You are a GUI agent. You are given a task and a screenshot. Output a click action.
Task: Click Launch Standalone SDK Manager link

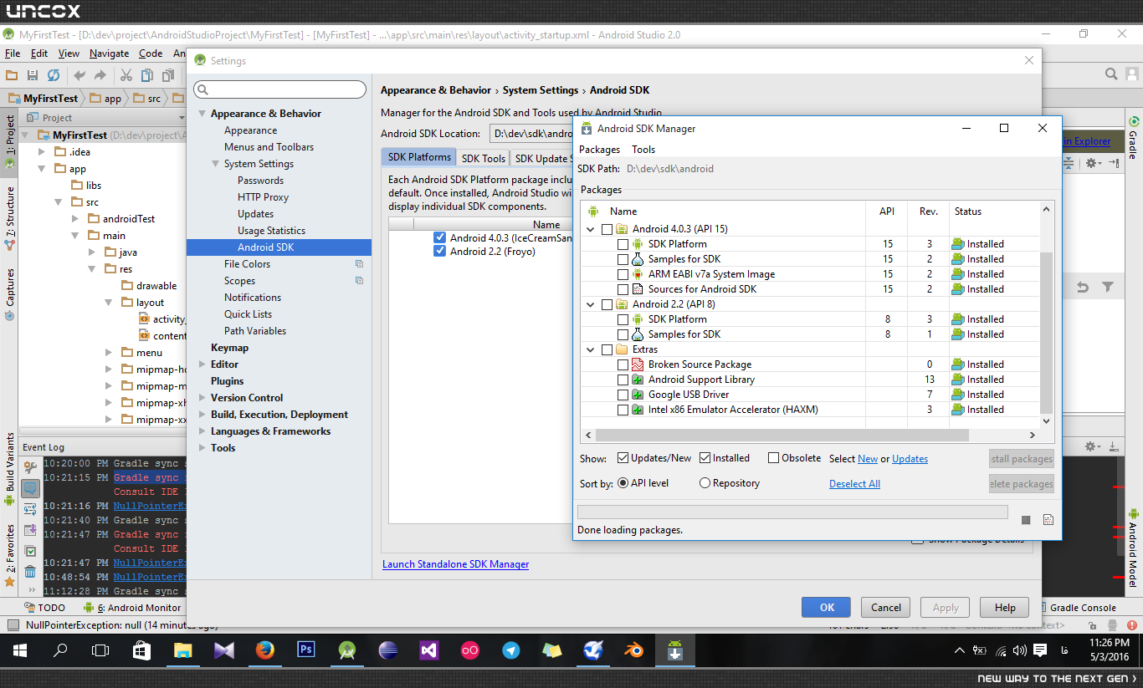(456, 564)
